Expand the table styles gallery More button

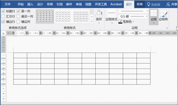point(92,22)
